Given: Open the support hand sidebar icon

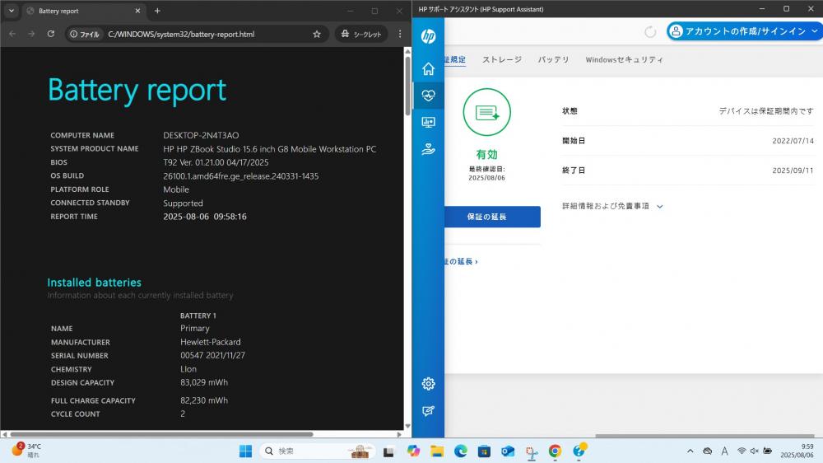Looking at the screenshot, I should click(428, 150).
